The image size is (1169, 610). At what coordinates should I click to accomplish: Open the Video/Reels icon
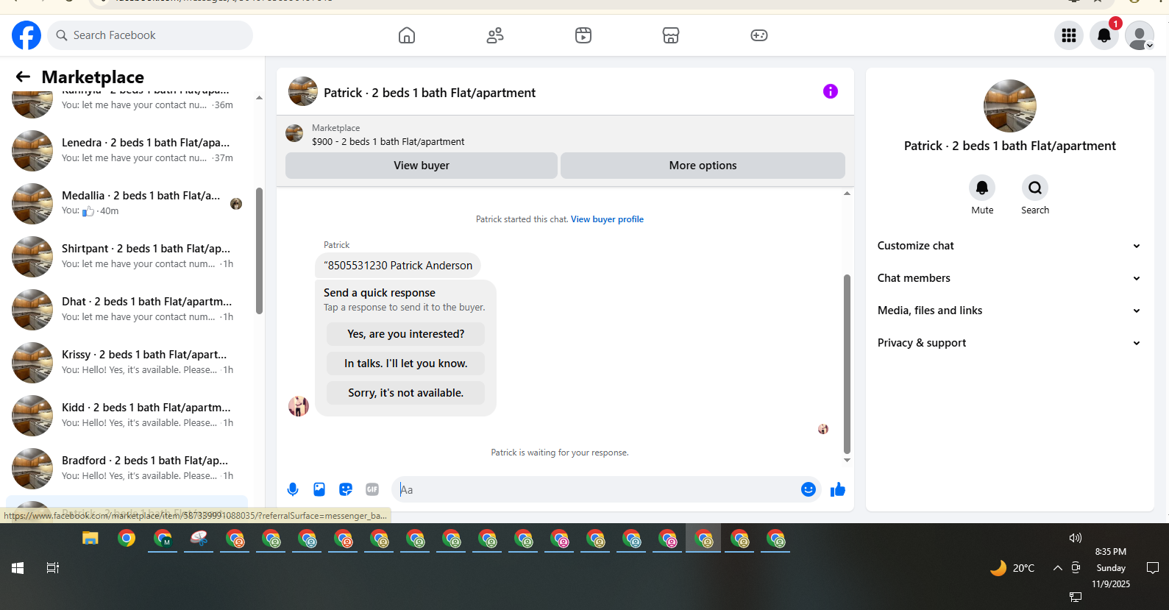(x=583, y=35)
